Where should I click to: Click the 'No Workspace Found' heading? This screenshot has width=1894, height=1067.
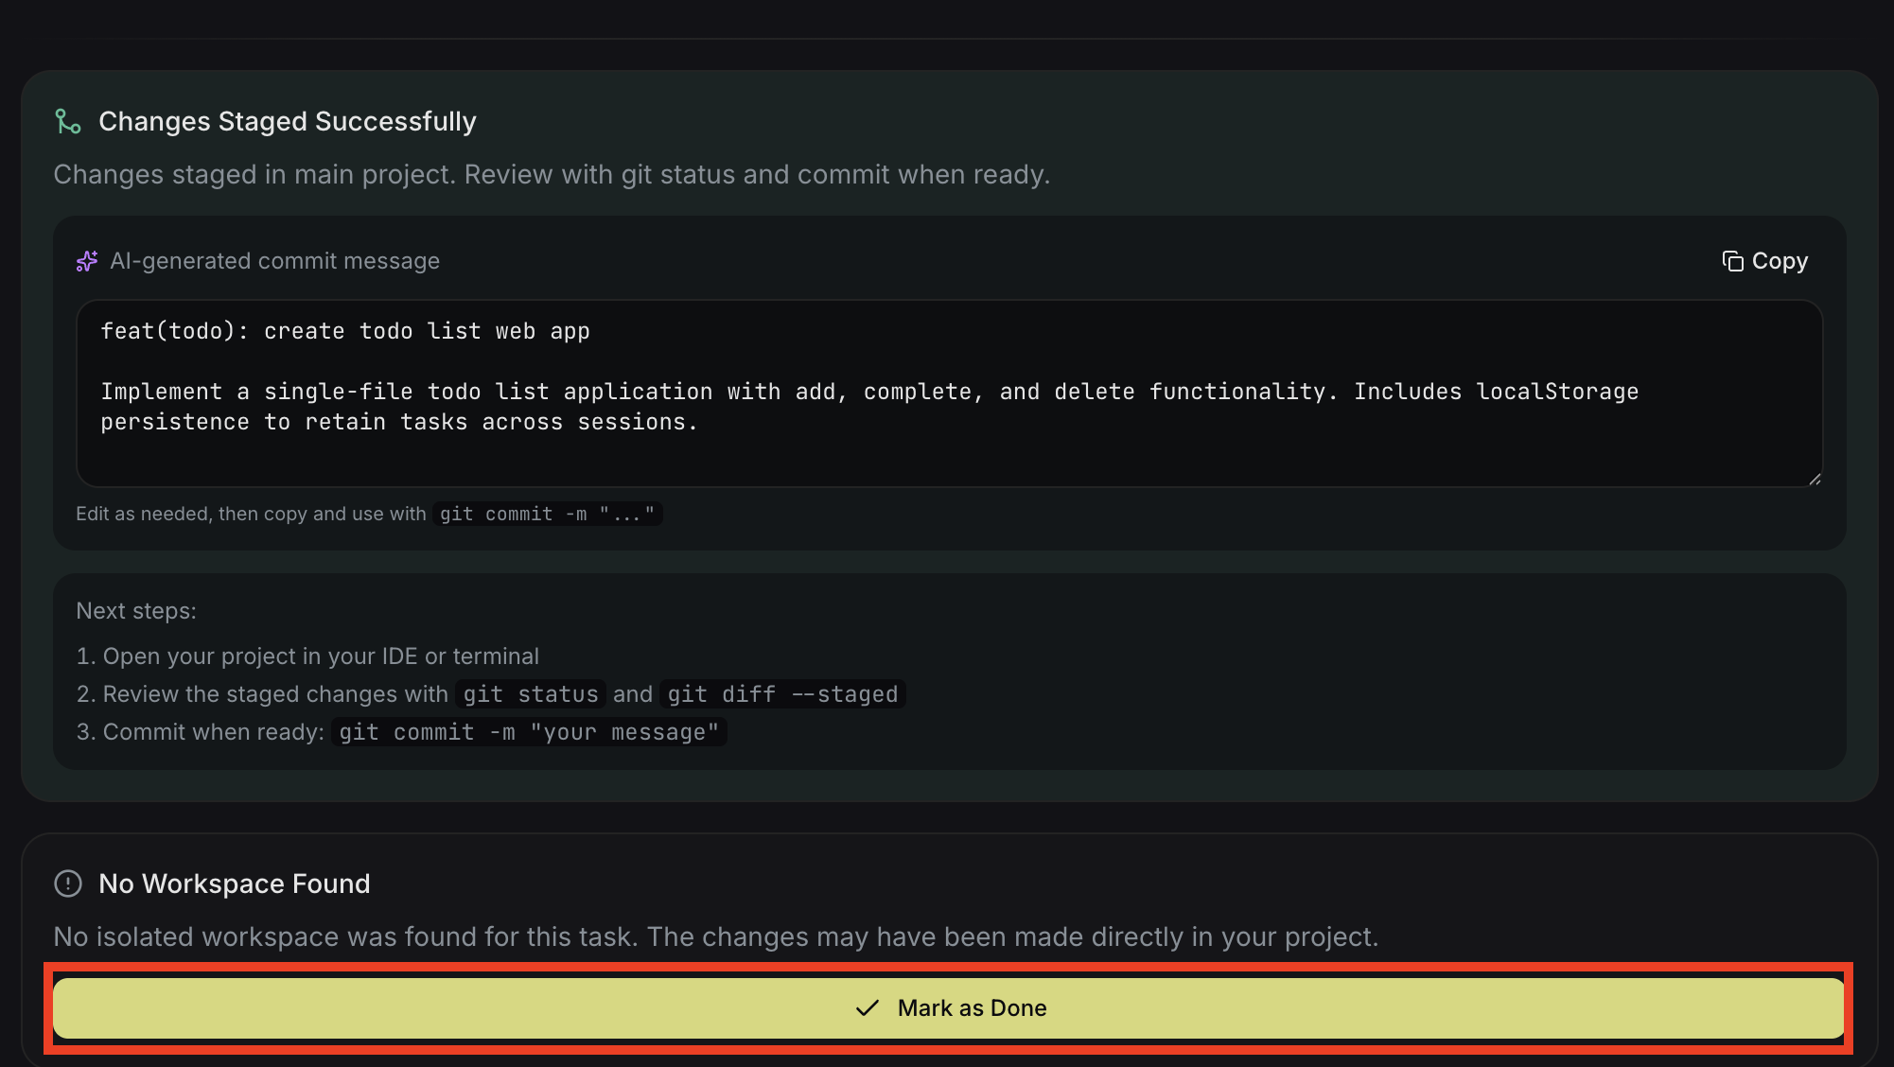pos(235,883)
